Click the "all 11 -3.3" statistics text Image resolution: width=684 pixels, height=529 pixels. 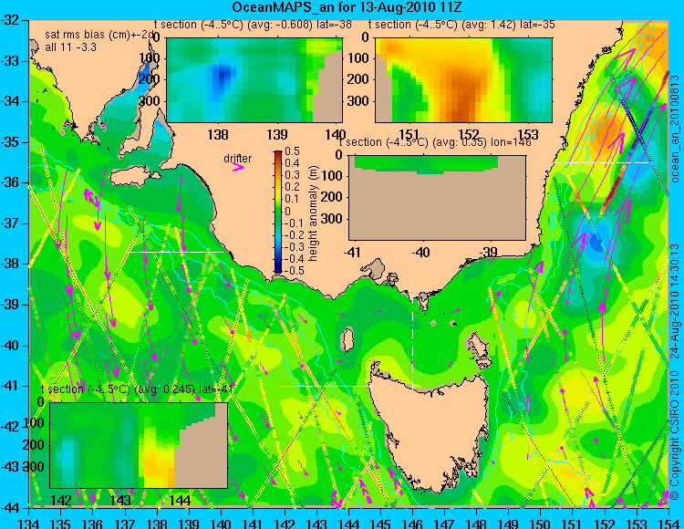pos(70,47)
